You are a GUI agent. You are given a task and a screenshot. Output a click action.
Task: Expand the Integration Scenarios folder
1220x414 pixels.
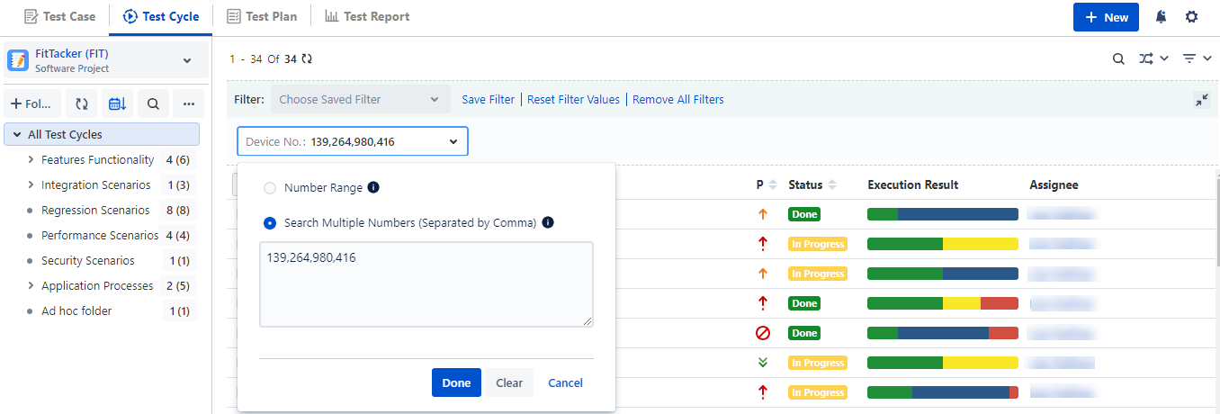31,185
